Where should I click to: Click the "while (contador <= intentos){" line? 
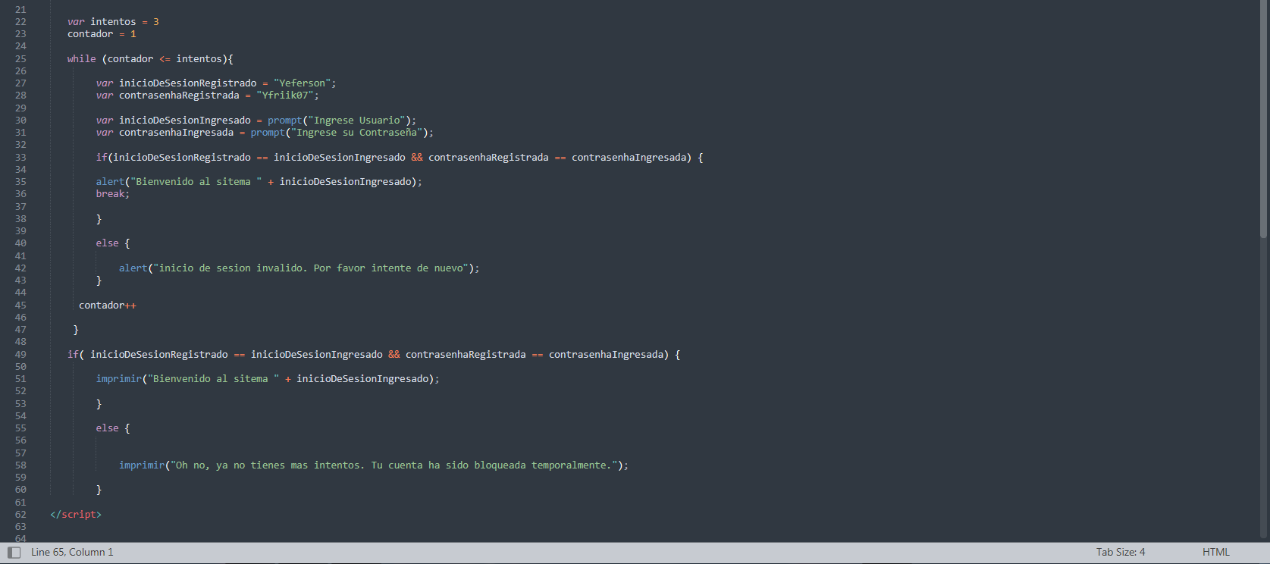[150, 59]
